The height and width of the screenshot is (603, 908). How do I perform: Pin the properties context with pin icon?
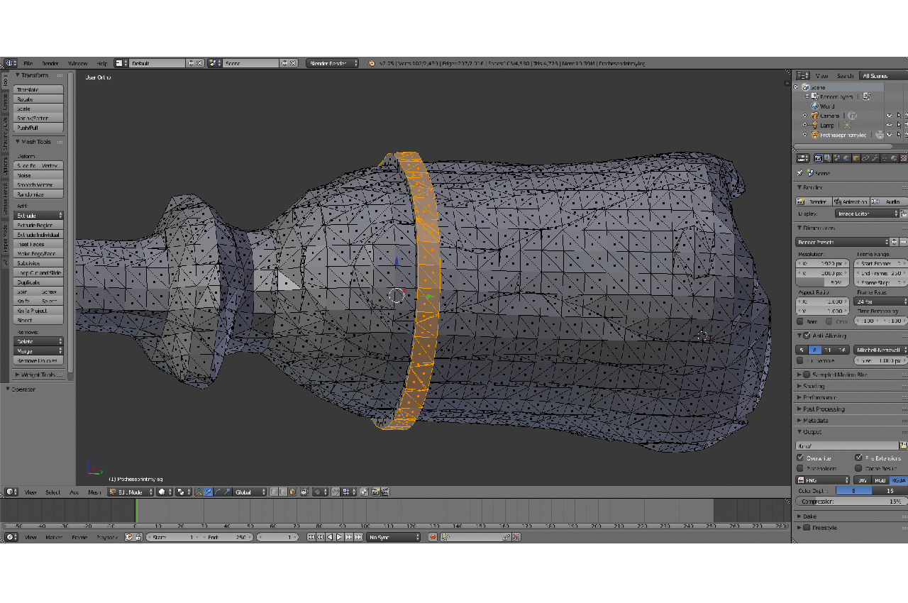pos(799,172)
